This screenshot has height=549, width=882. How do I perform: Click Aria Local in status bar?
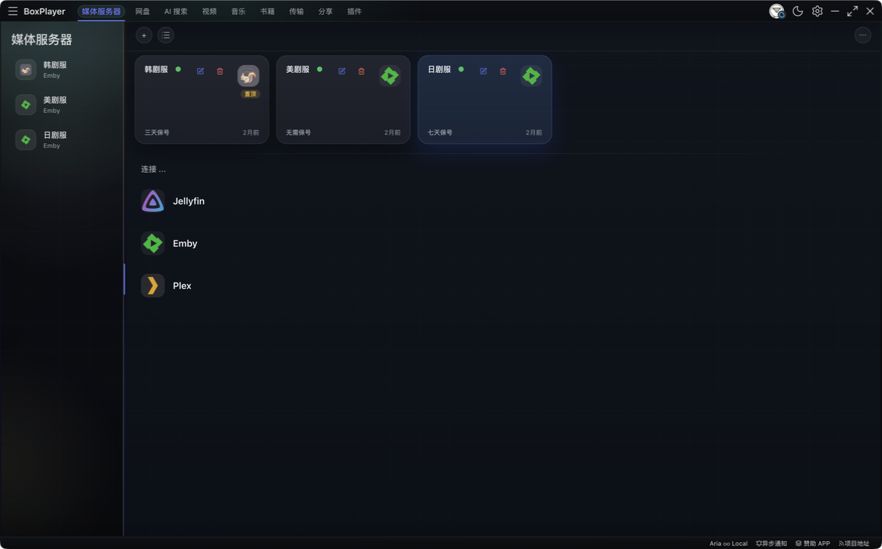click(x=728, y=543)
